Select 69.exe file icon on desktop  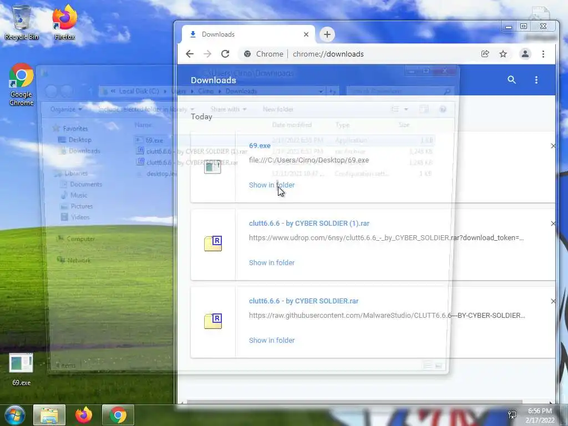click(x=21, y=369)
